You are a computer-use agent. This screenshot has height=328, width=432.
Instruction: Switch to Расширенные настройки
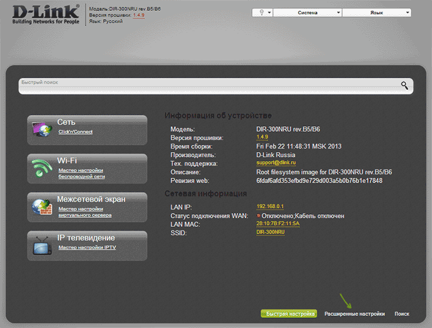pyautogui.click(x=355, y=314)
